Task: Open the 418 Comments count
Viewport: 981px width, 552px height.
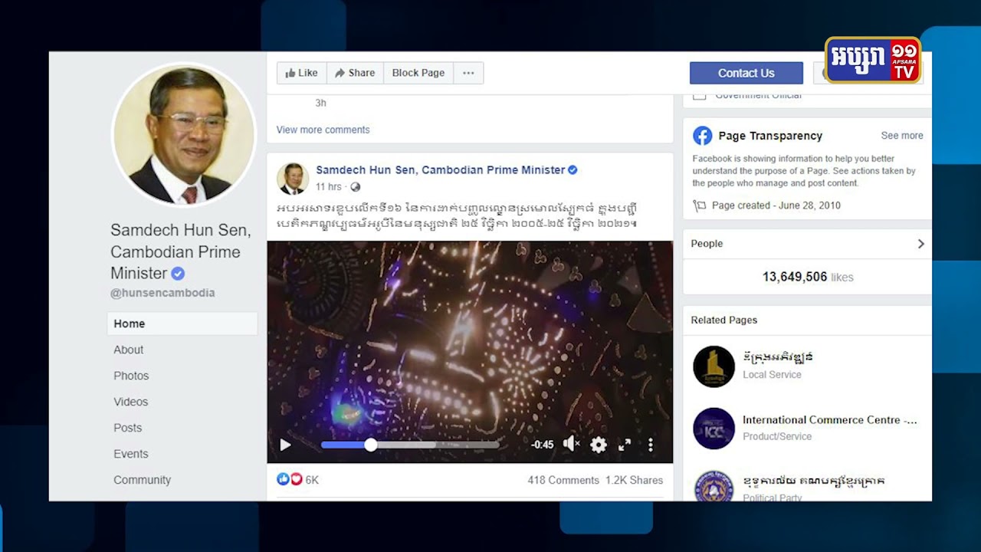Action: [563, 480]
